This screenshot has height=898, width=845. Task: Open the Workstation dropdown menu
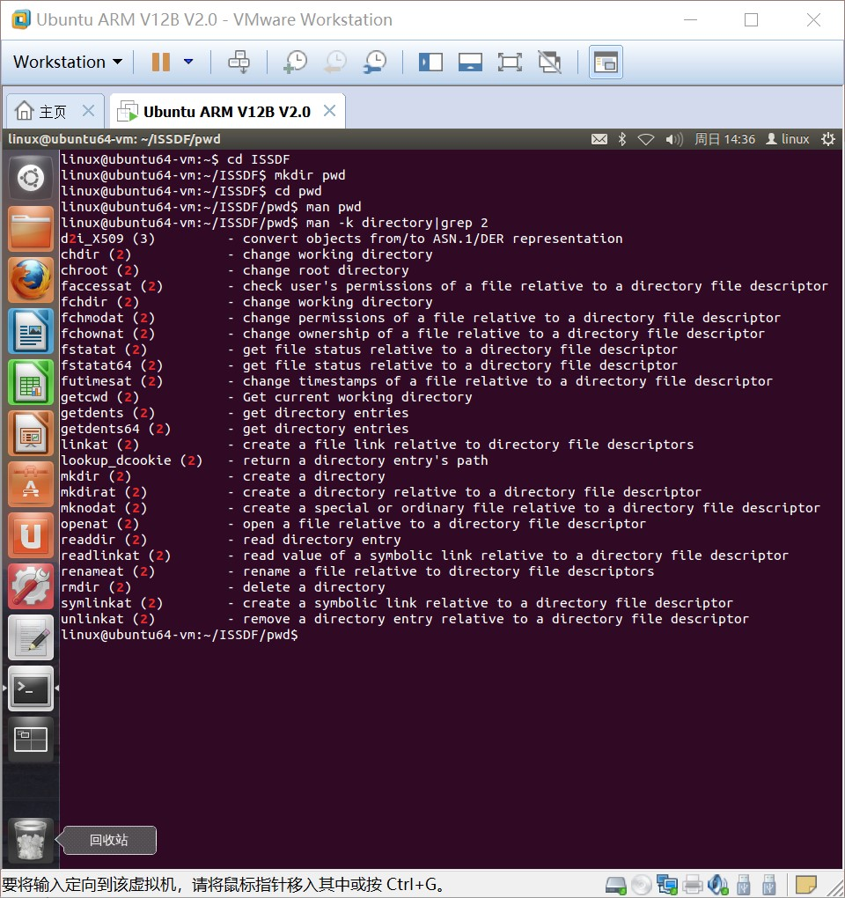(x=68, y=62)
